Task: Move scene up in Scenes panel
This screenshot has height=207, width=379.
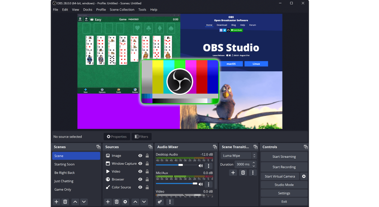Action: click(75, 202)
